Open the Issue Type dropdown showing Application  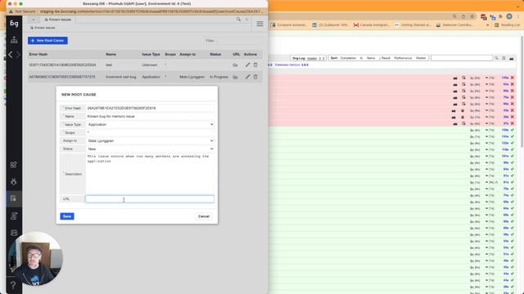tap(150, 124)
